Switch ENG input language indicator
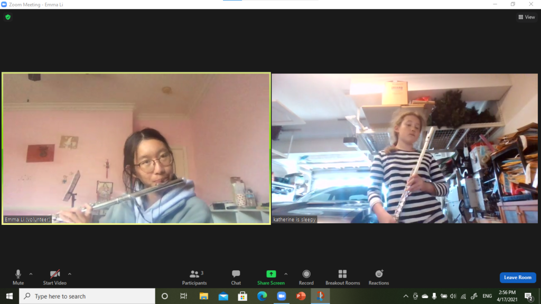 (487, 296)
